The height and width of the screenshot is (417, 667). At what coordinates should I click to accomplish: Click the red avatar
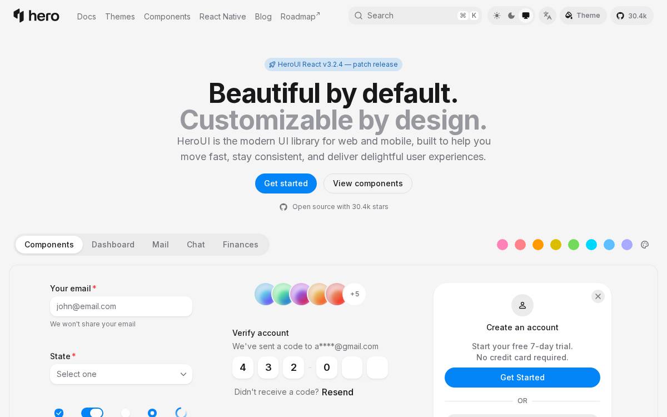[336, 294]
